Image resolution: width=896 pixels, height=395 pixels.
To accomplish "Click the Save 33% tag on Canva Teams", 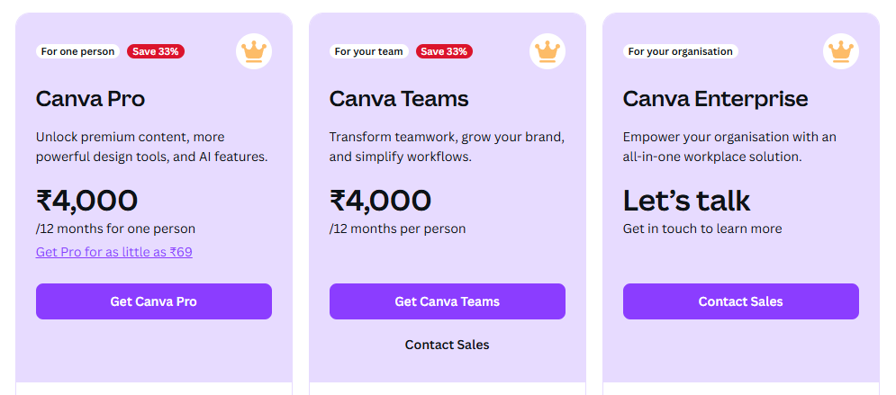I will coord(445,51).
